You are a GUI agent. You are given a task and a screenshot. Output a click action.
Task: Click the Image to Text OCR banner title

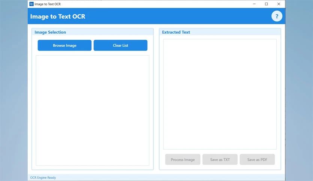pos(58,16)
